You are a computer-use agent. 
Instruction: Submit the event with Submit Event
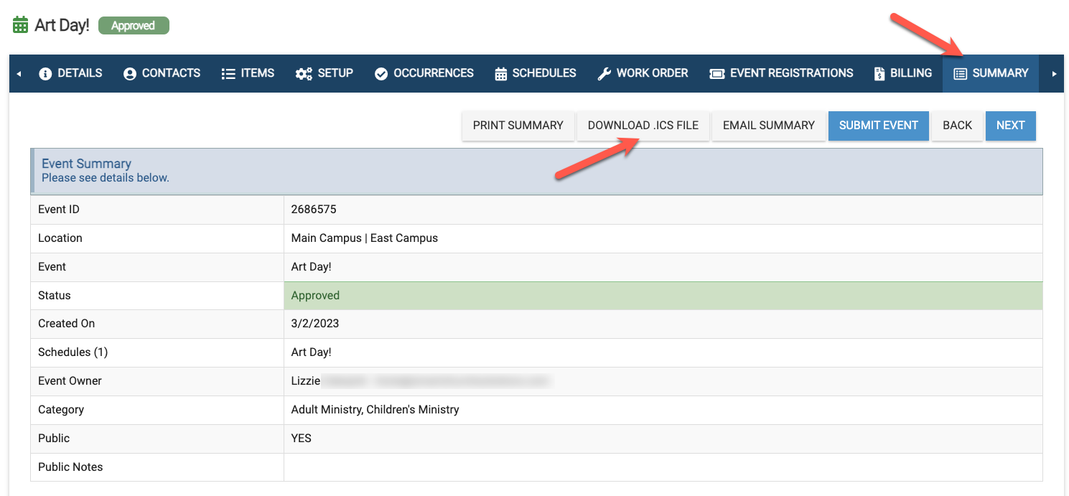pos(878,126)
